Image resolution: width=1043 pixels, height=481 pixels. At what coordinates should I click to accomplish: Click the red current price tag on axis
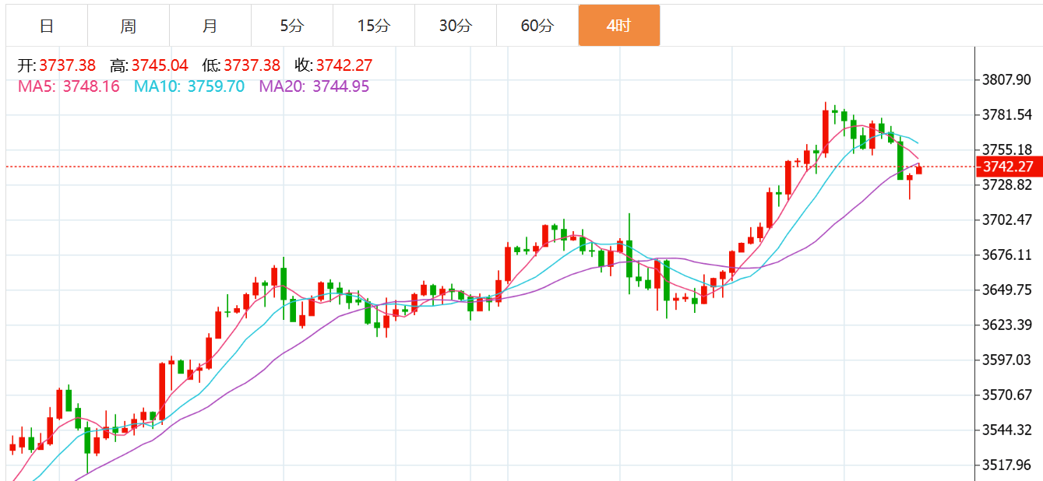pos(1008,167)
